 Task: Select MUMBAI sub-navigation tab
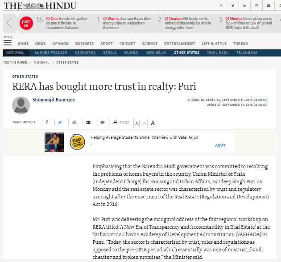point(132,52)
